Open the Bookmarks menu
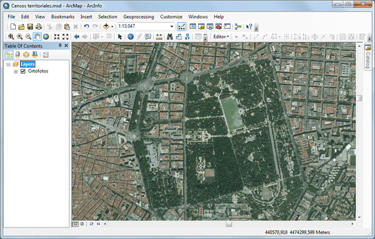Viewport: 375px width, 239px height. [63, 17]
